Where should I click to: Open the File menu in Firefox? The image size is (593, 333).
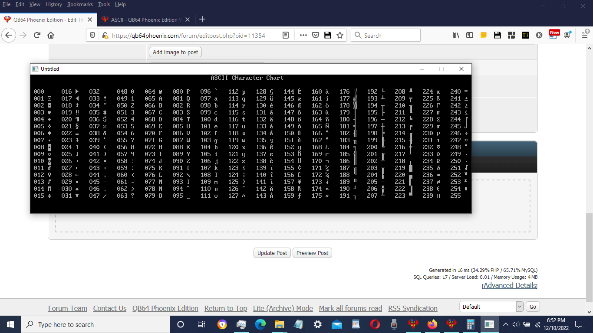click(x=7, y=4)
